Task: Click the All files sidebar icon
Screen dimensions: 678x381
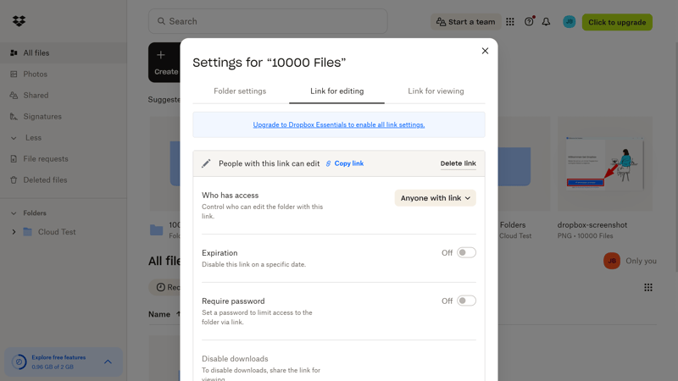Action: 14,53
